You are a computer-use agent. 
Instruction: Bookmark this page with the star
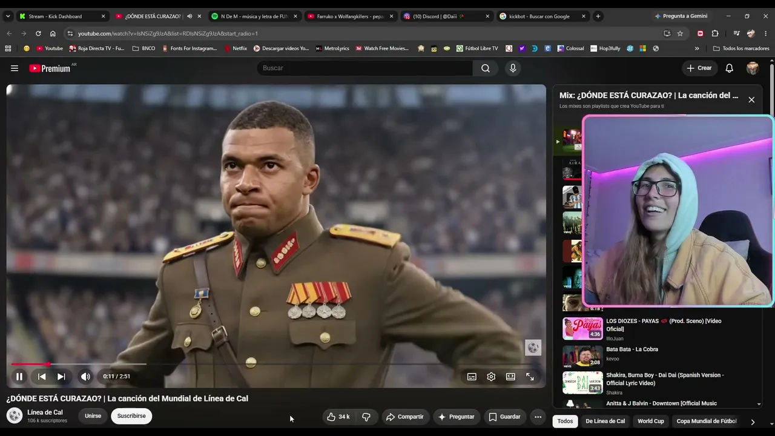click(680, 34)
